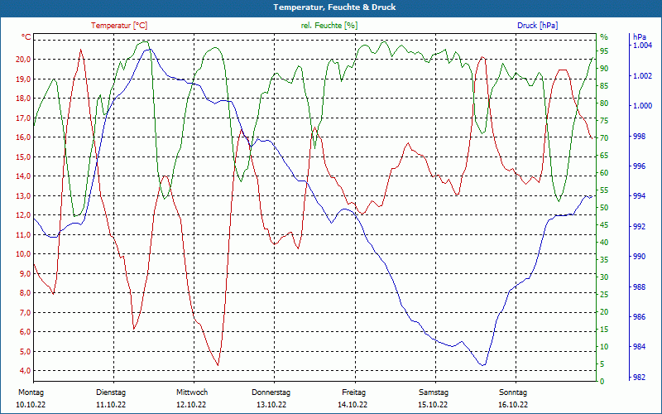Click the 18,0 temperature axis value

pyautogui.click(x=23, y=99)
